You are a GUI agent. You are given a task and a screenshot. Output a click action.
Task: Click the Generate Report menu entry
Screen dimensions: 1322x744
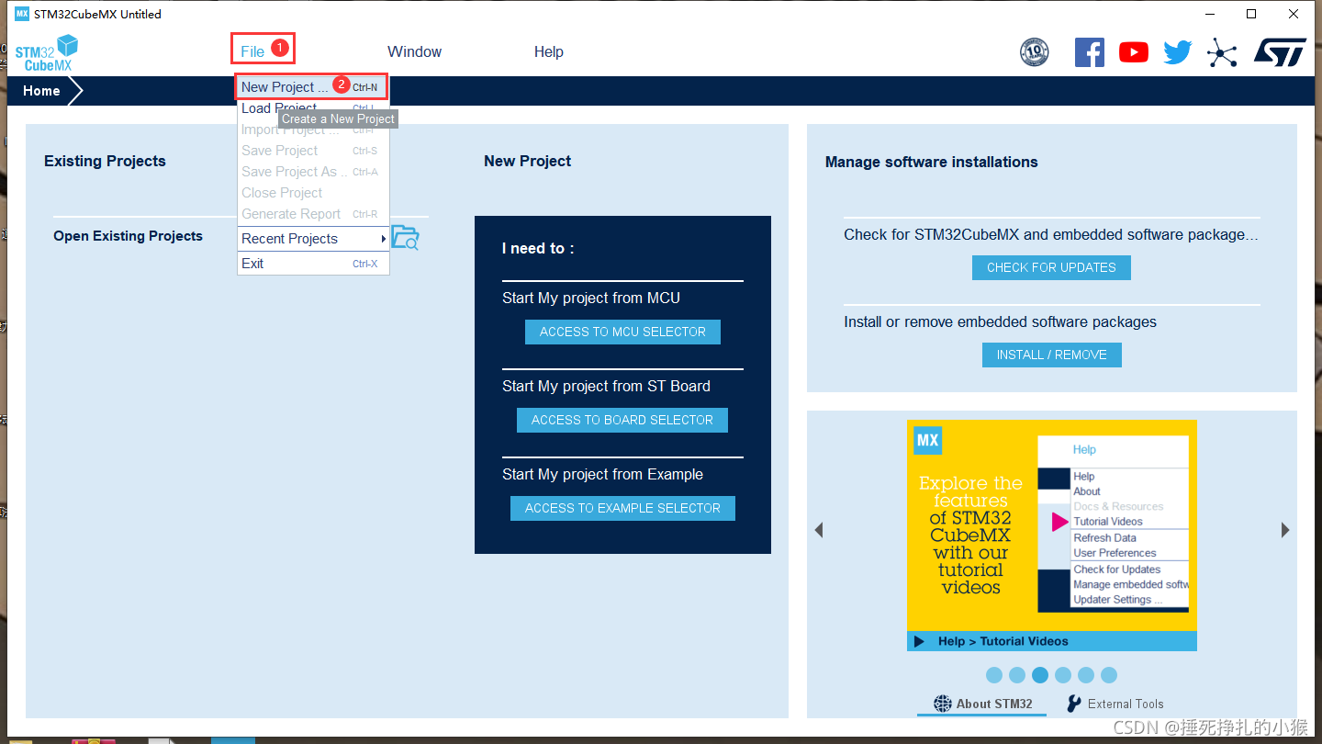(x=312, y=214)
